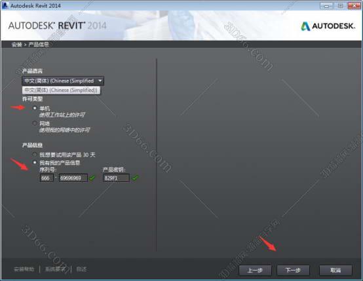Click the Autodesk logo in header
Screen dimensions: 363x281
click(328, 26)
